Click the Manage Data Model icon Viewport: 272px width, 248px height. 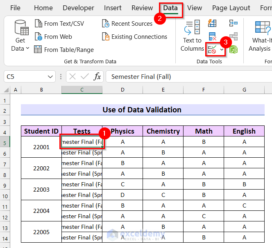pyautogui.click(x=233, y=50)
